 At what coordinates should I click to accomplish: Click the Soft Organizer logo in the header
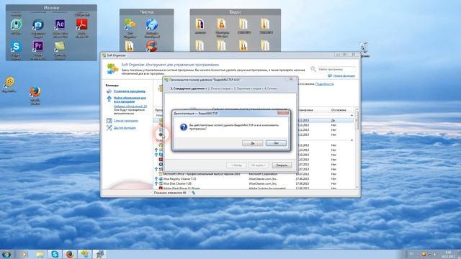click(x=112, y=69)
